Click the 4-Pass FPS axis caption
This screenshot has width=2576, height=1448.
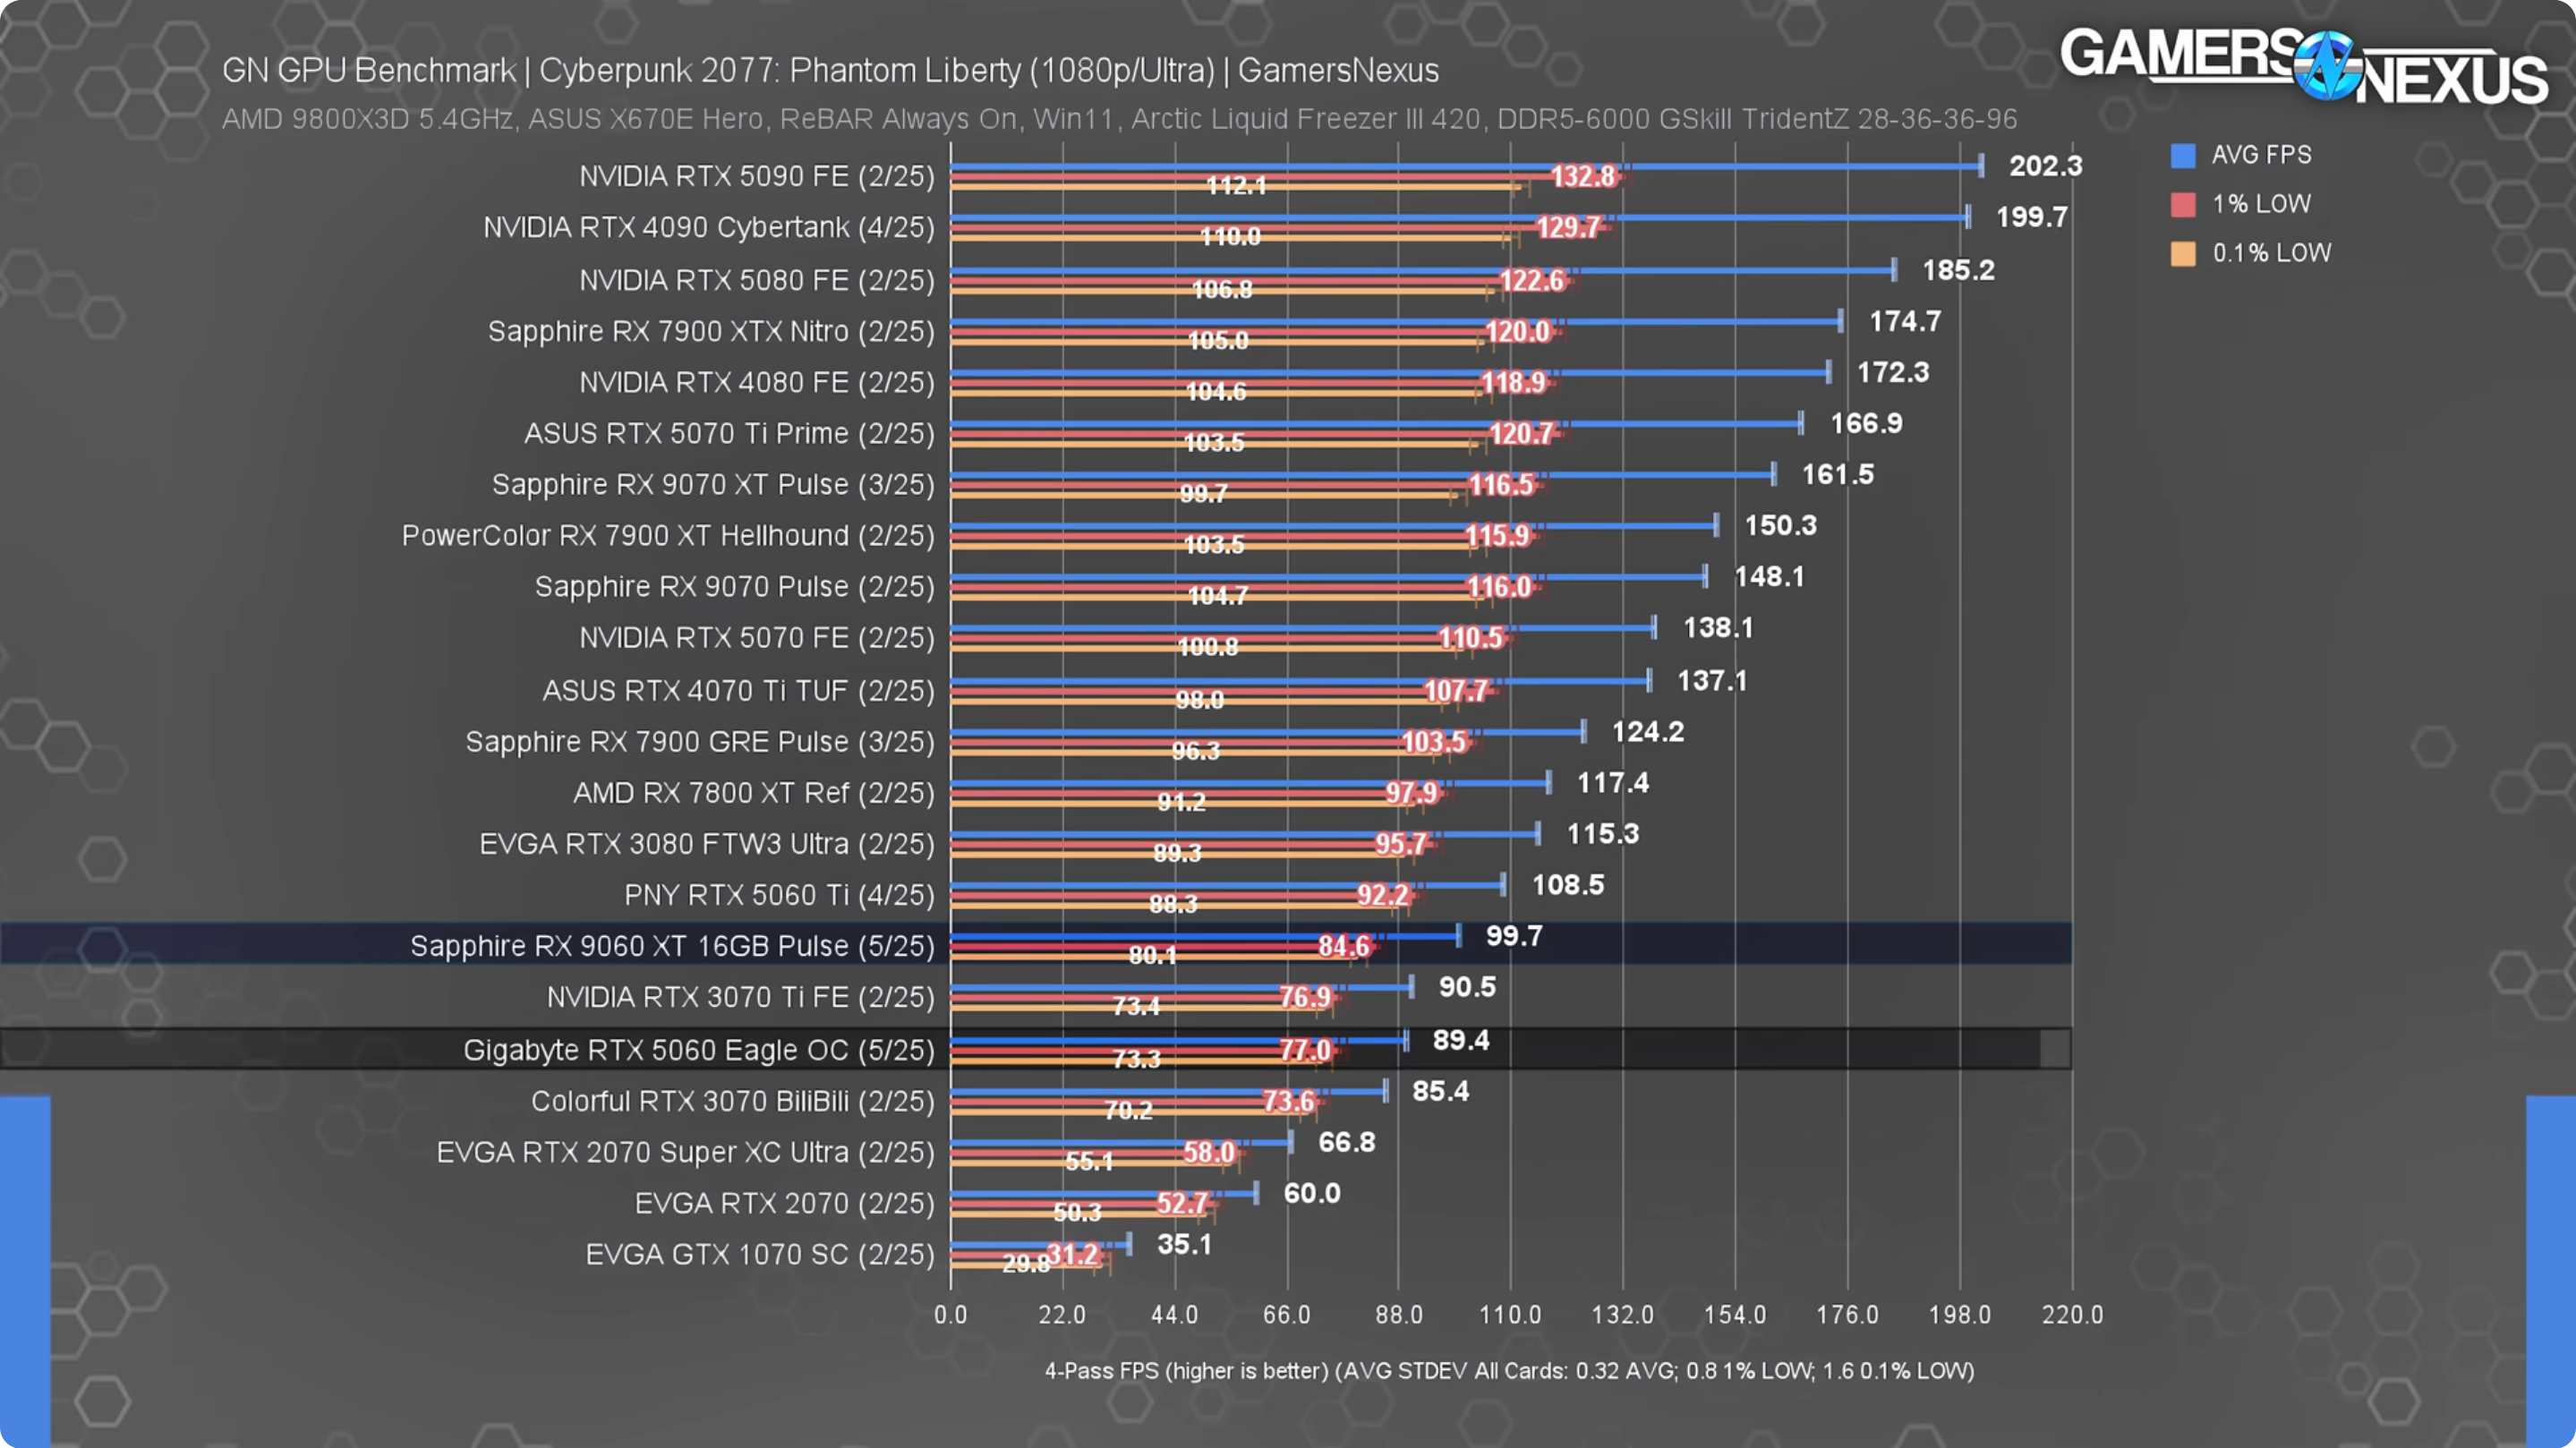pyautogui.click(x=1509, y=1370)
